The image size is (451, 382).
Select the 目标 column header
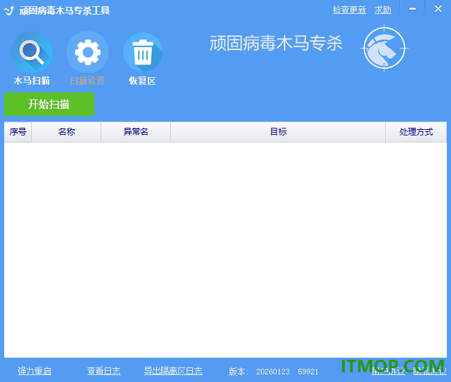278,132
